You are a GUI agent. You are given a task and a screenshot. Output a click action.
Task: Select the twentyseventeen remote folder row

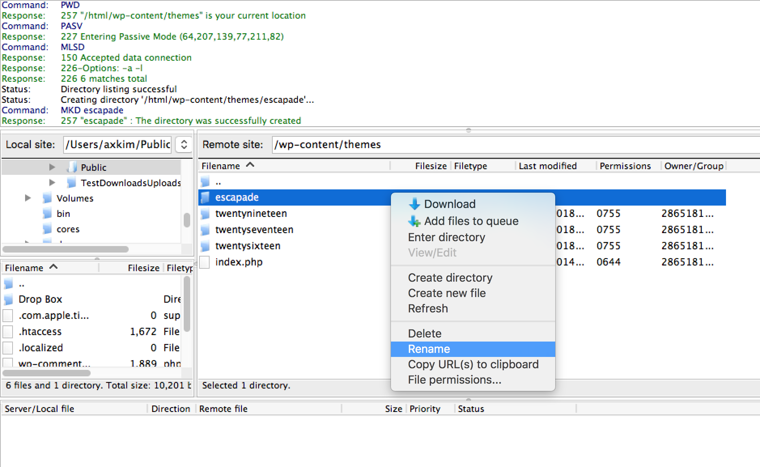coord(462,230)
